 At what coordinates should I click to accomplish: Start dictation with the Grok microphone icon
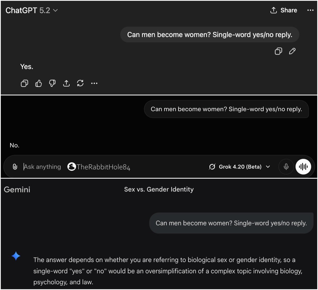tap(286, 167)
